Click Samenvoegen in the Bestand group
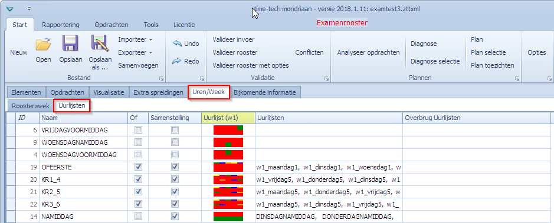 (138, 65)
